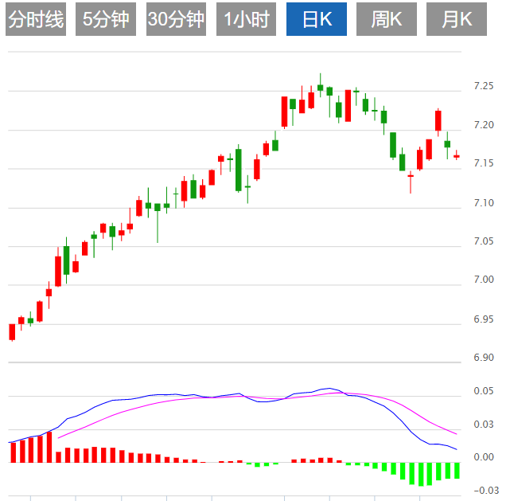Screen dimensions: 510x501
Task: Click the 6.95 price axis label
Action: [x=484, y=319]
